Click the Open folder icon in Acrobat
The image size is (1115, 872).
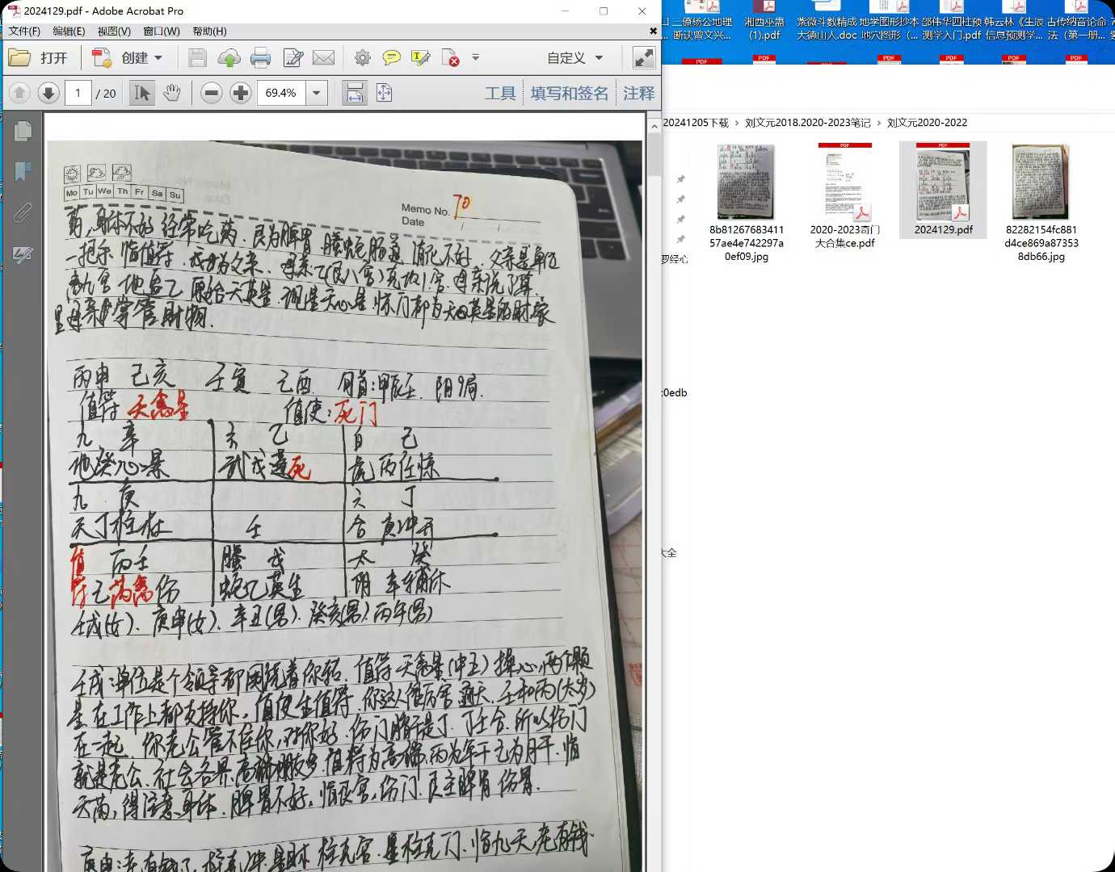tap(19, 57)
